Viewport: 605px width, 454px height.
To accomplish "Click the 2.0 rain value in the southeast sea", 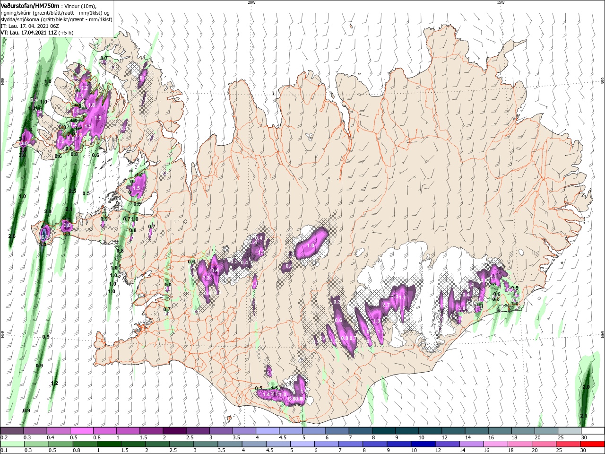I will point(586,387).
